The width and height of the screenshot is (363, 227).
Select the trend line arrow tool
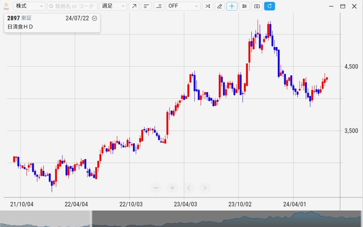134,6
